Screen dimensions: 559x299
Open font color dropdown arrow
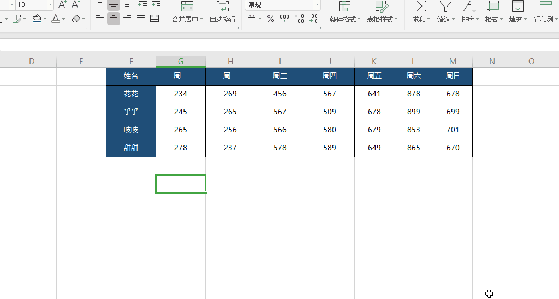click(x=63, y=19)
